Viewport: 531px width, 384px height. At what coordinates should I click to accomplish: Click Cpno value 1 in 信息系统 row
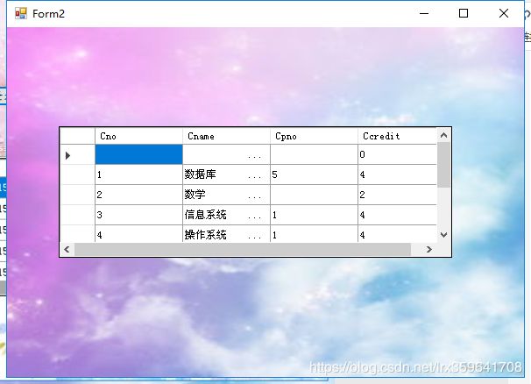(314, 215)
